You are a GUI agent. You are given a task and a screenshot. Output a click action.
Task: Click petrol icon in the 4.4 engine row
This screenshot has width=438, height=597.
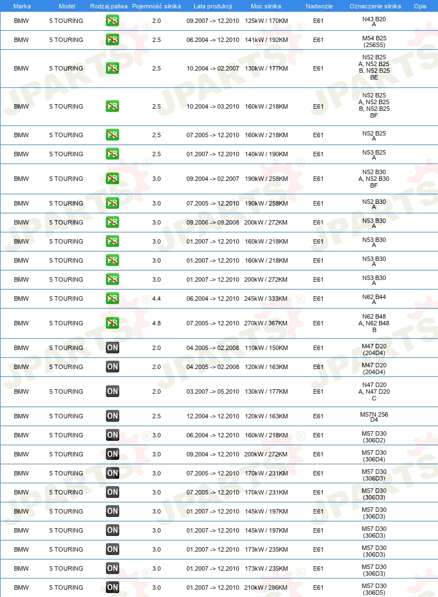pos(113,298)
